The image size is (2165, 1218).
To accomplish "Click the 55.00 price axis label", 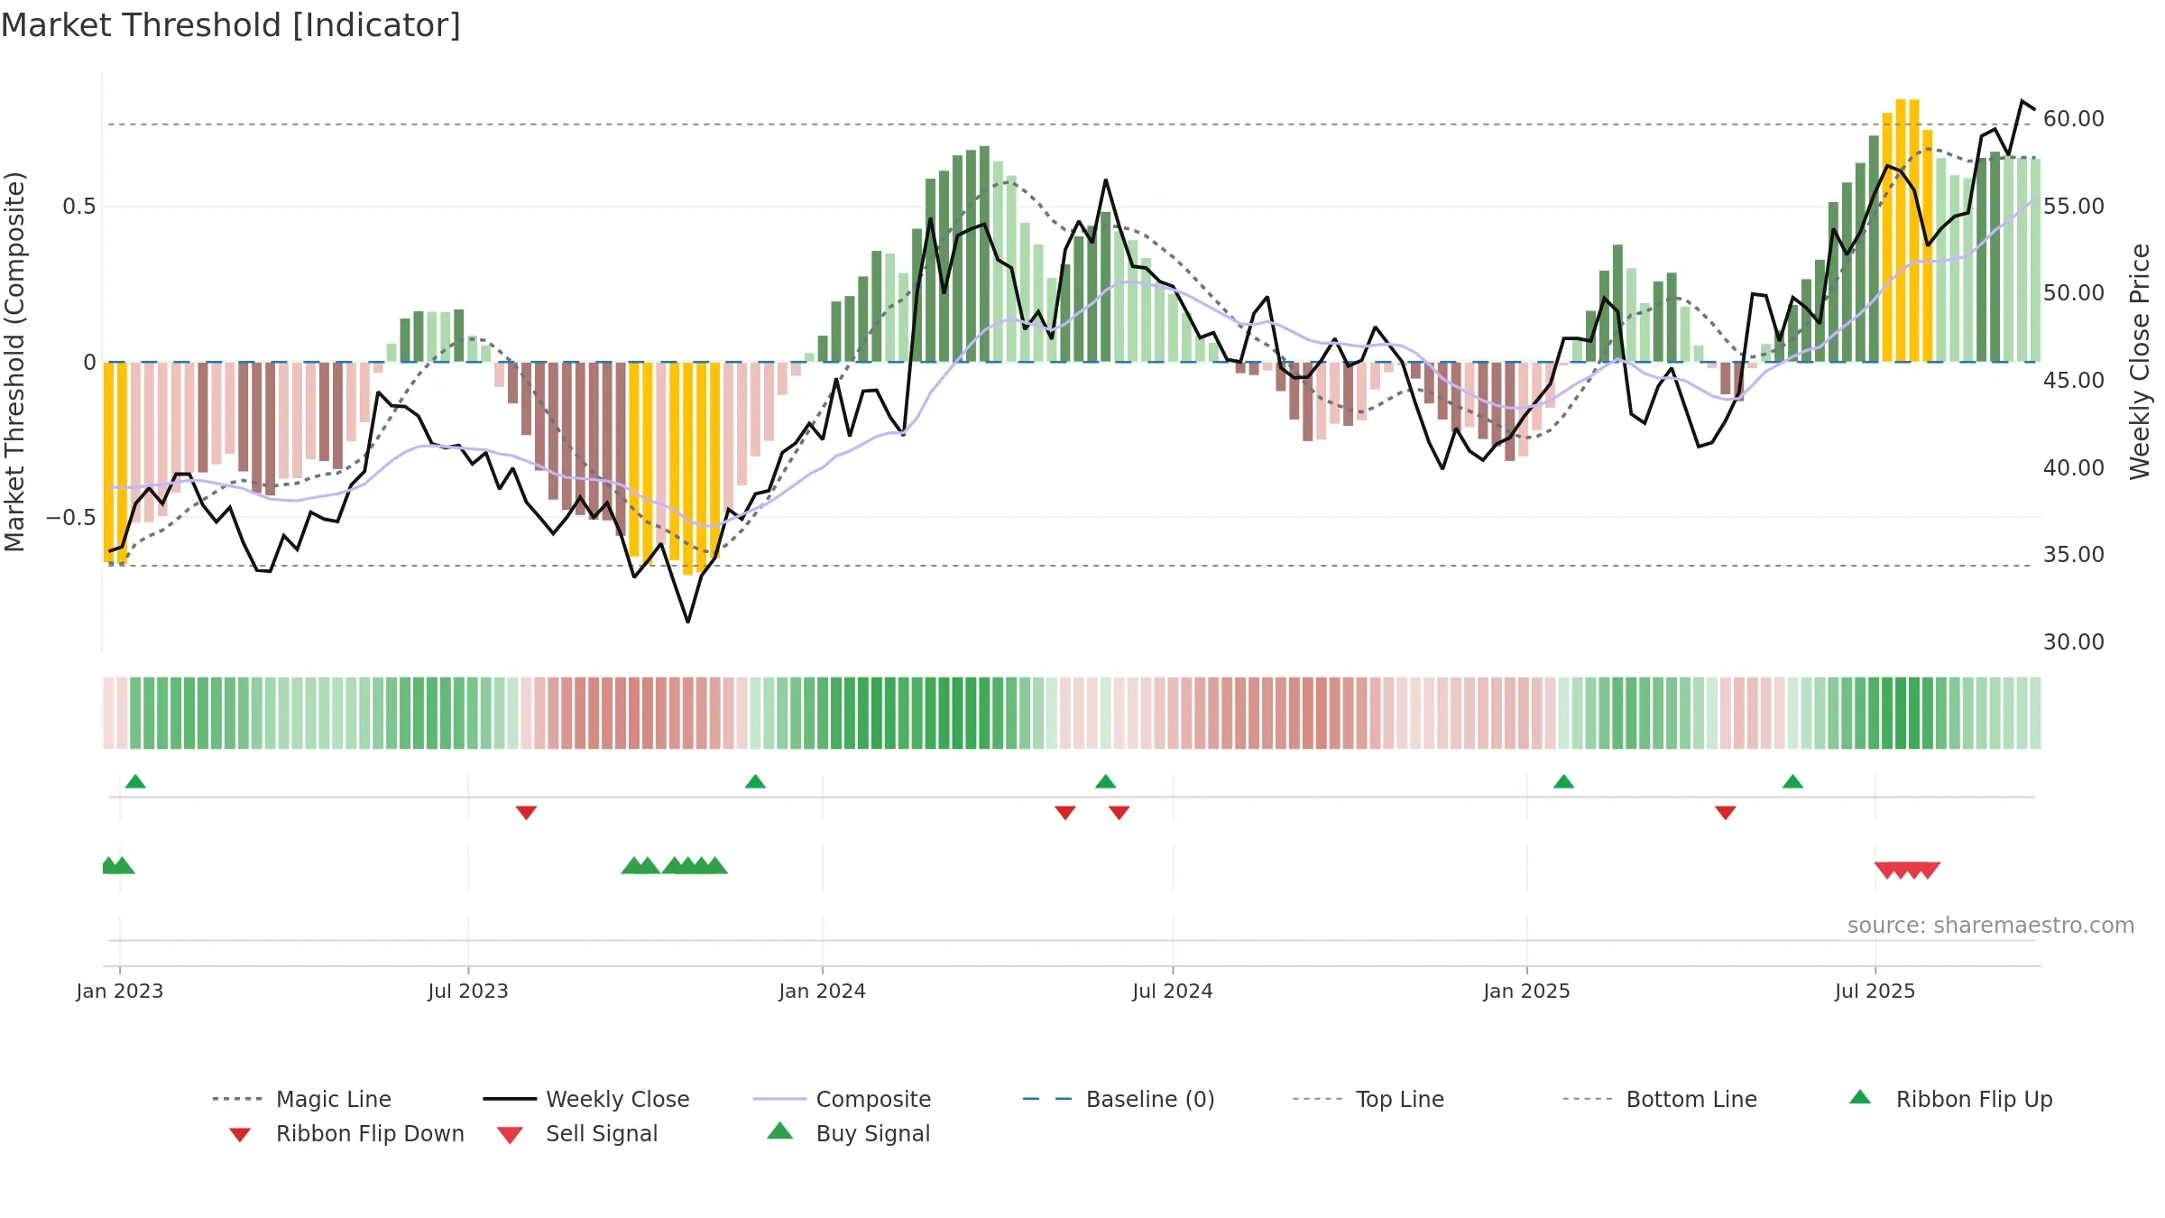I will point(2074,207).
